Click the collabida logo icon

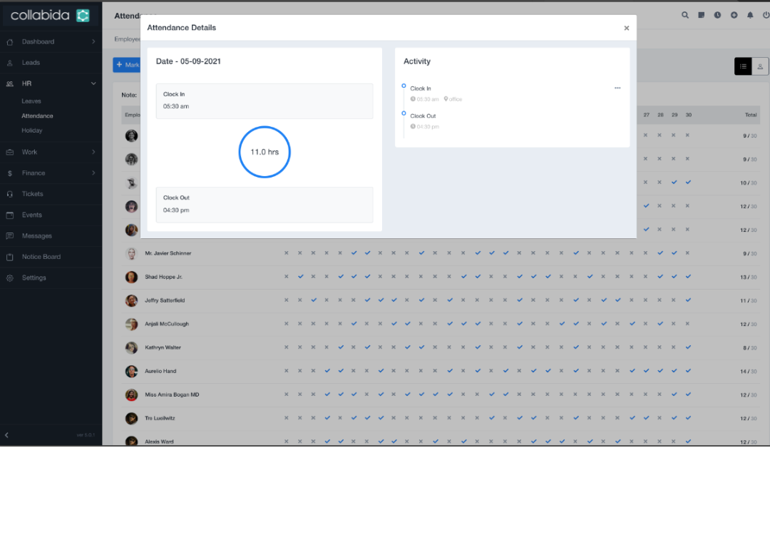coord(83,15)
